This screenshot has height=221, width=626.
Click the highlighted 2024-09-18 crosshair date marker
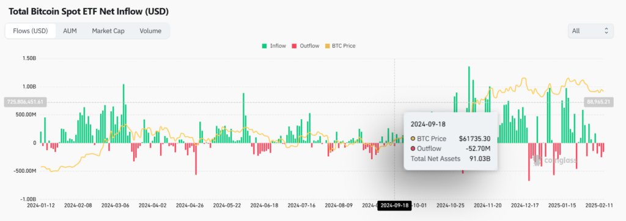(x=394, y=206)
